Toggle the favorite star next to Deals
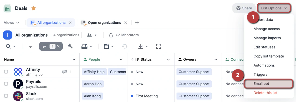This screenshot has width=296, height=102. pos(34,8)
